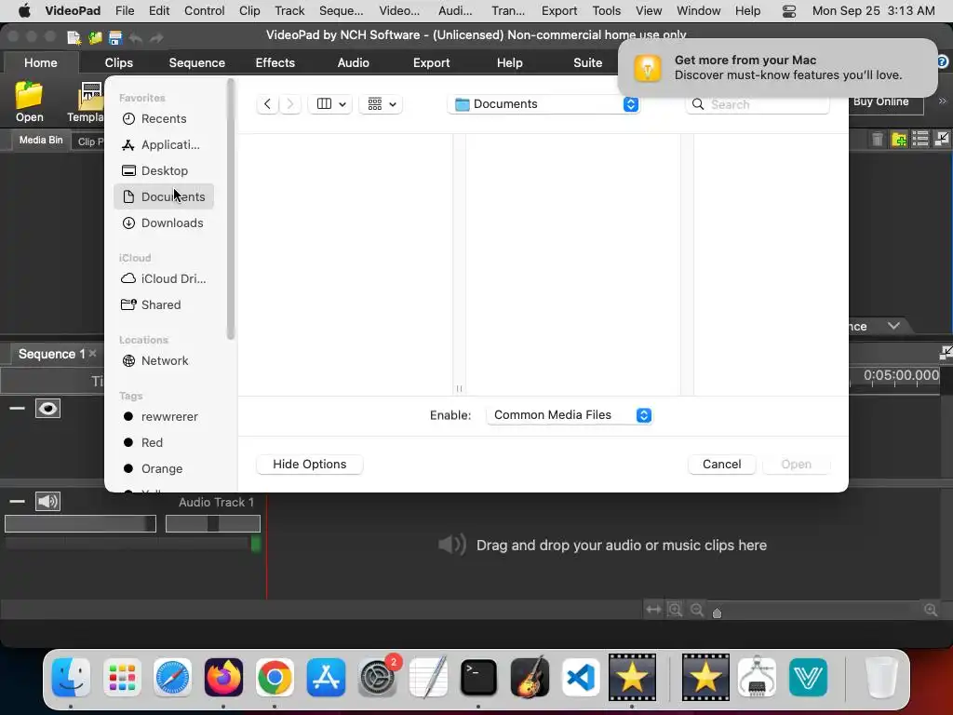This screenshot has width=953, height=715.
Task: Click the Hide Options button
Action: pos(309,464)
